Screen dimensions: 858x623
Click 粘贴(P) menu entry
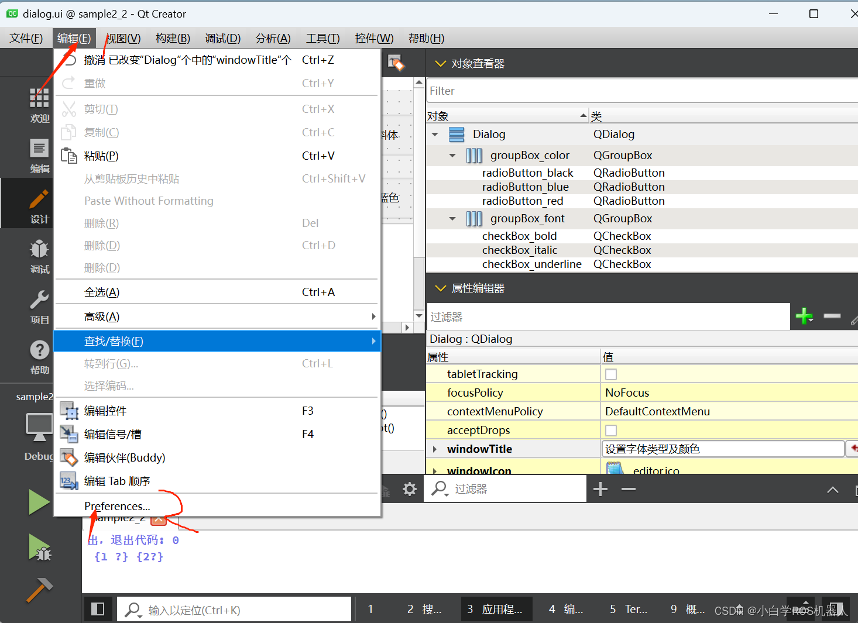[217, 156]
